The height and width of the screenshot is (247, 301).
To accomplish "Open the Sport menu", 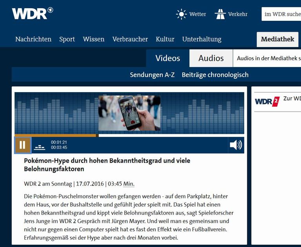I will point(67,39).
